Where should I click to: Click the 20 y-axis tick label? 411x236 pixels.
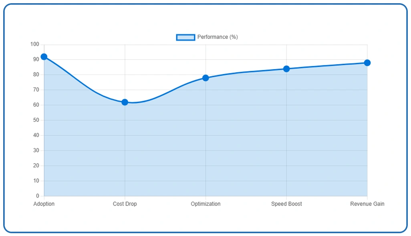[36, 166]
